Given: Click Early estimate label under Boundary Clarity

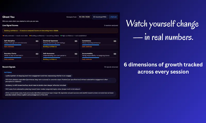Looking at the screenshot, I should tap(9, 59).
